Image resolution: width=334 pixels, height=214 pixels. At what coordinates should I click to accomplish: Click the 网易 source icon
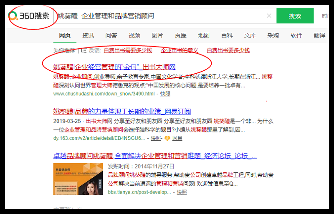[167, 138]
